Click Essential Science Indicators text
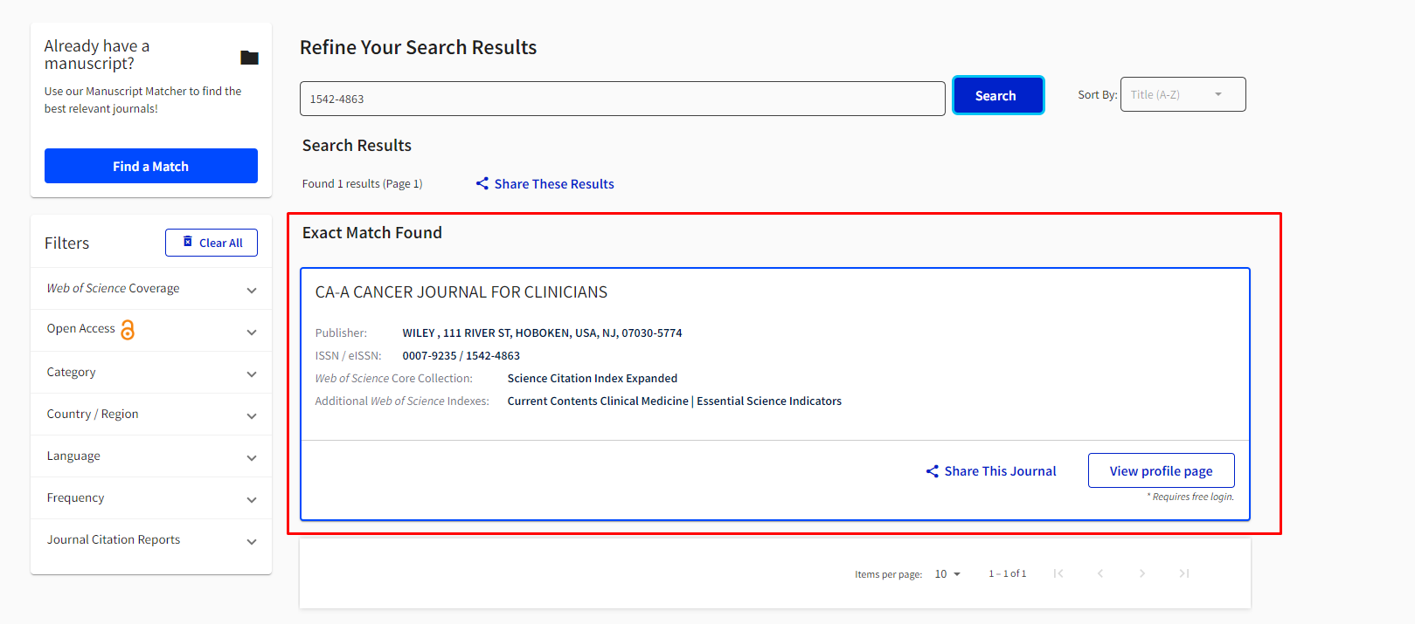This screenshot has width=1415, height=624. pyautogui.click(x=769, y=401)
